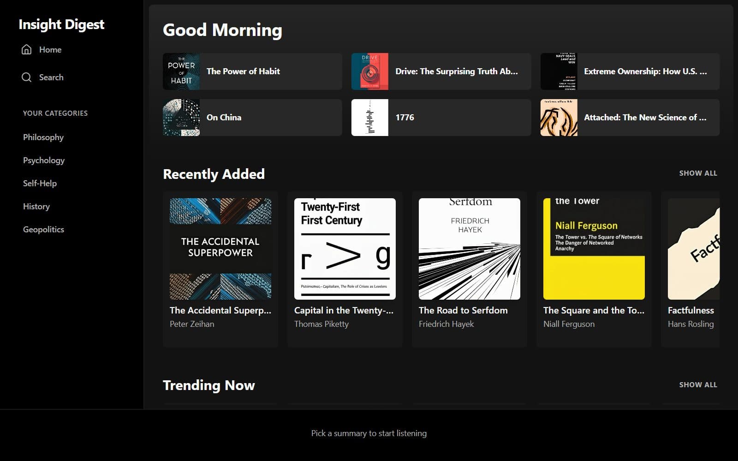This screenshot has width=738, height=461.
Task: Click the Home house icon
Action: click(x=27, y=49)
